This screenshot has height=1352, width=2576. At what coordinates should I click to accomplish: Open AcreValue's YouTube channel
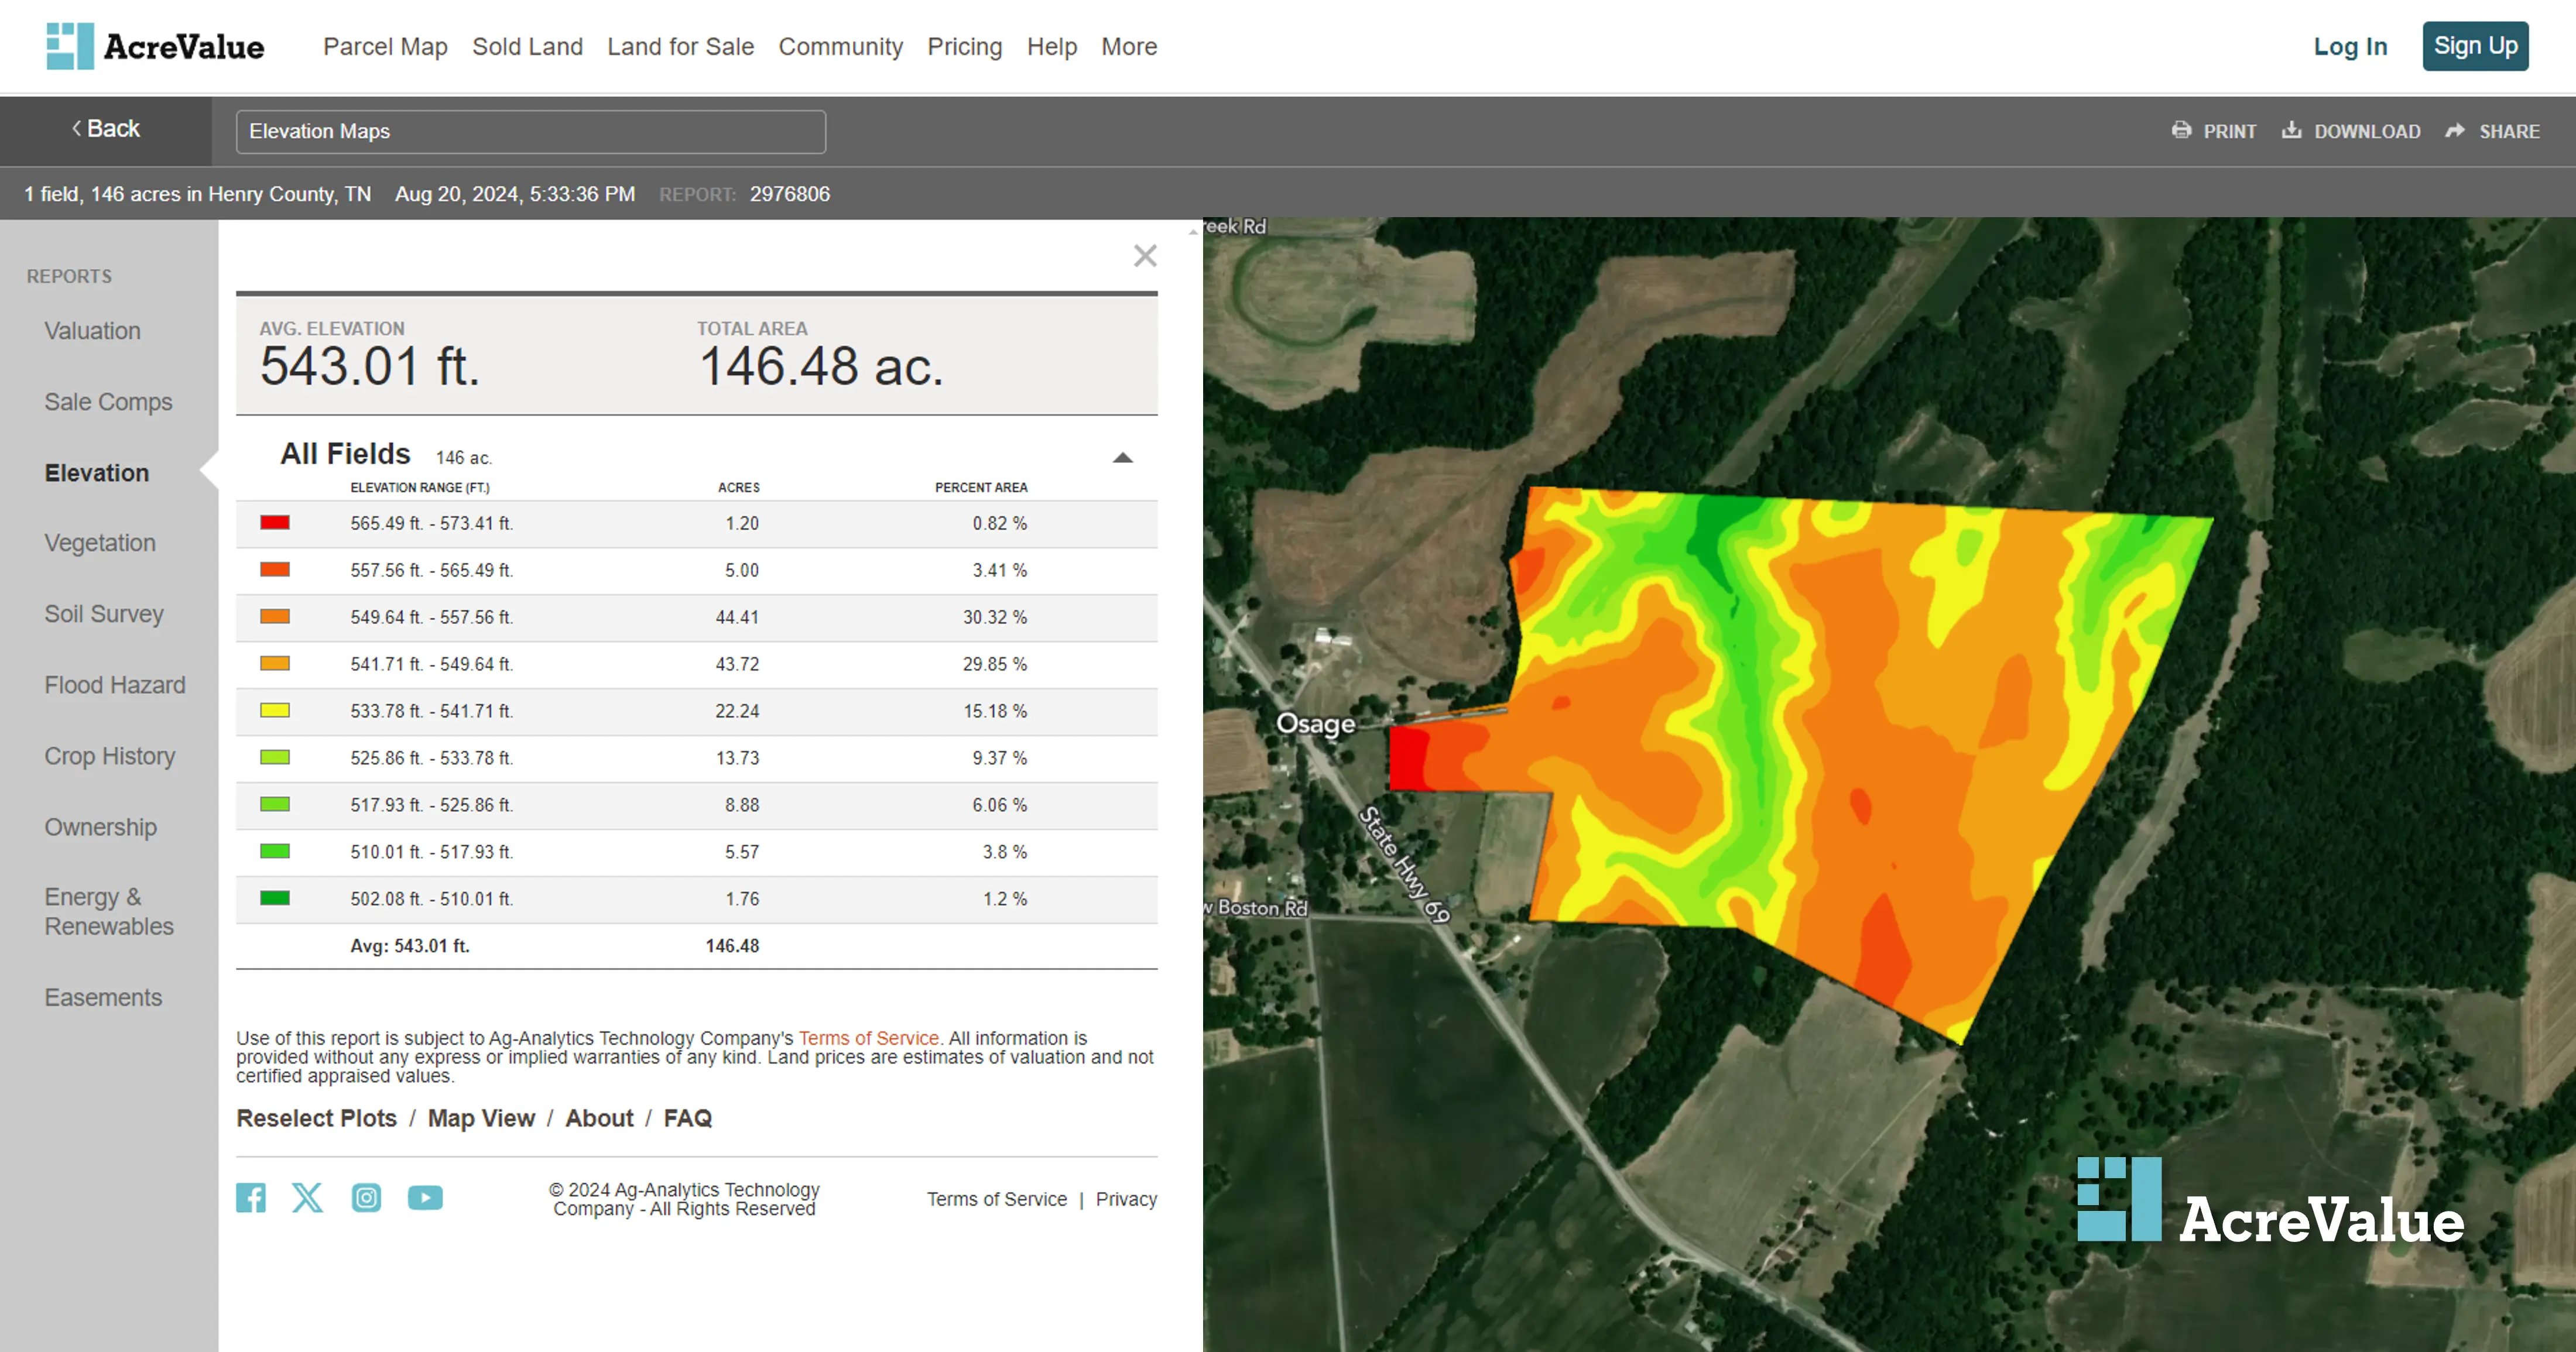coord(425,1197)
